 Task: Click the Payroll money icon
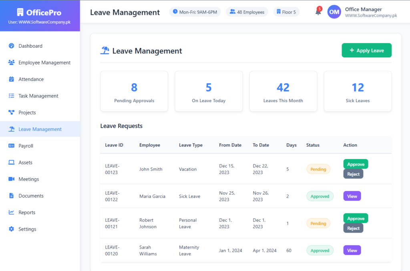11,146
